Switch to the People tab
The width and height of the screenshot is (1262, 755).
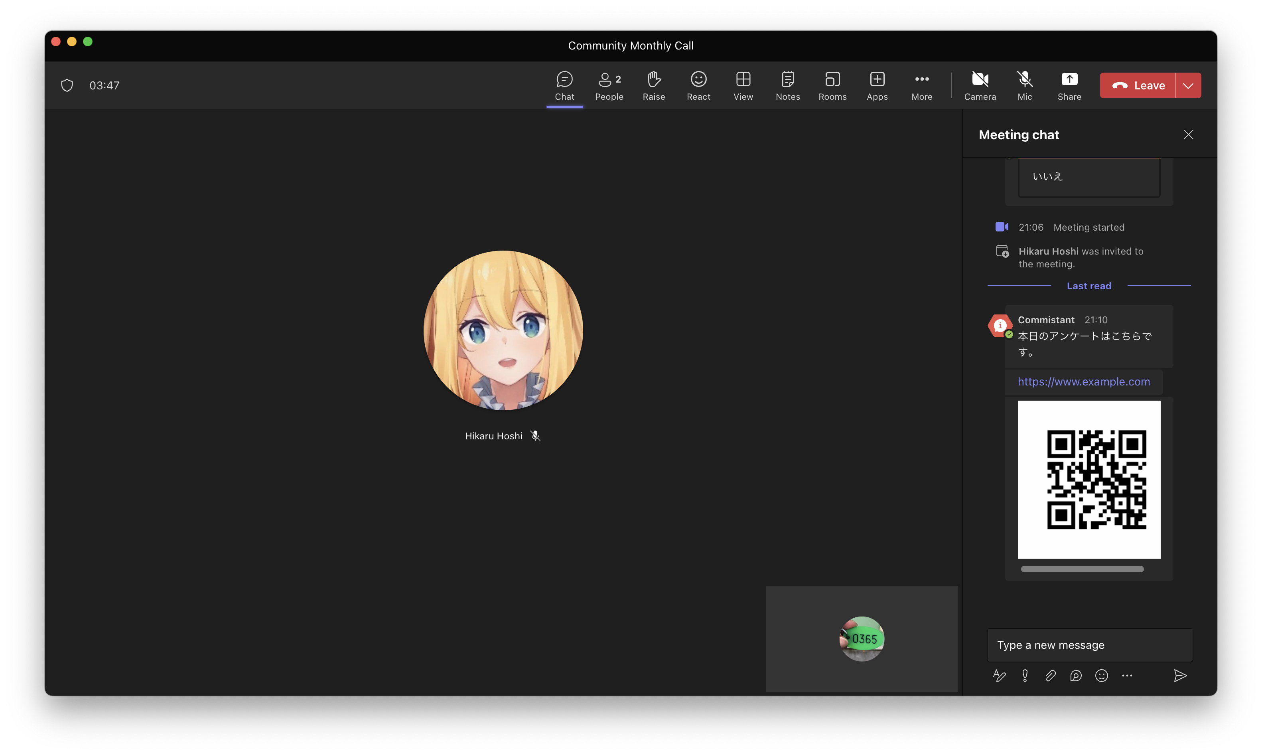[x=609, y=85]
